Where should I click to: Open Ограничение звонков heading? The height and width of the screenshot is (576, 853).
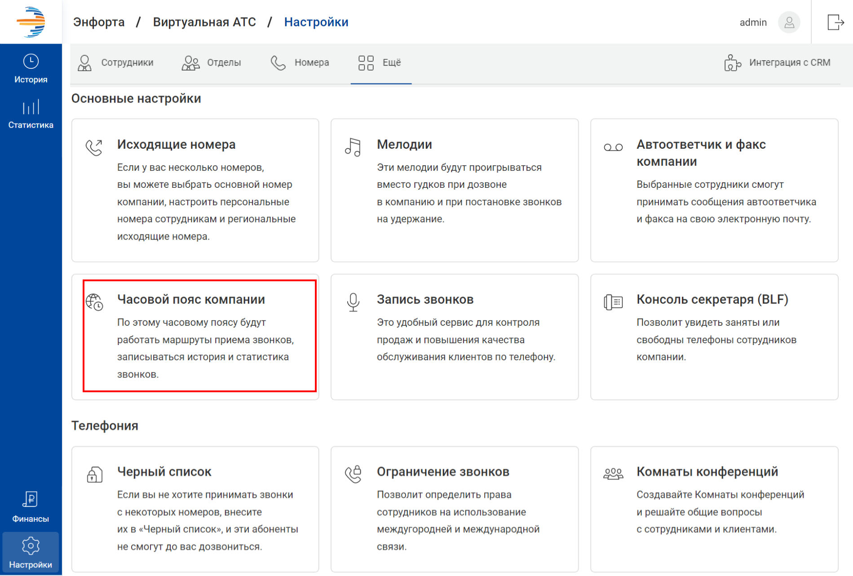[x=443, y=472]
